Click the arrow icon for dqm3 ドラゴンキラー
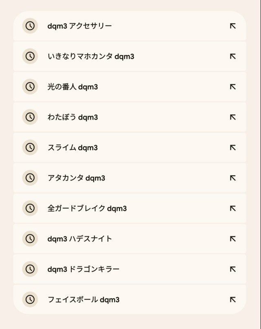 click(233, 269)
